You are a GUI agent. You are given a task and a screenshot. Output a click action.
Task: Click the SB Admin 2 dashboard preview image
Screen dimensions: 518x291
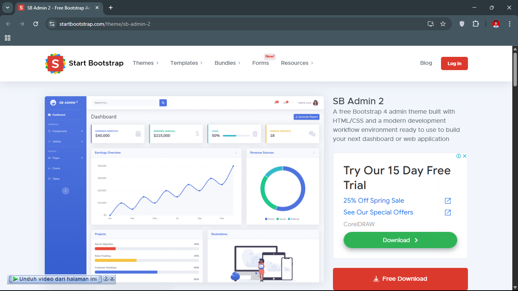click(x=184, y=189)
